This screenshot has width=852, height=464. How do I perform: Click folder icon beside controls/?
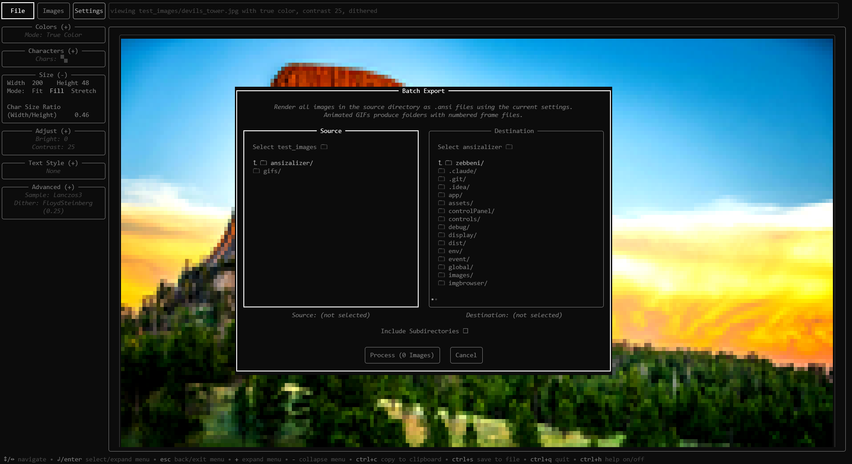441,219
